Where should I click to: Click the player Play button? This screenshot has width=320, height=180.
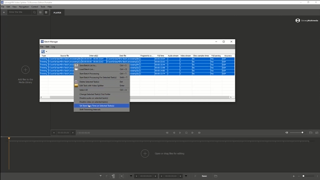[x=180, y=133]
